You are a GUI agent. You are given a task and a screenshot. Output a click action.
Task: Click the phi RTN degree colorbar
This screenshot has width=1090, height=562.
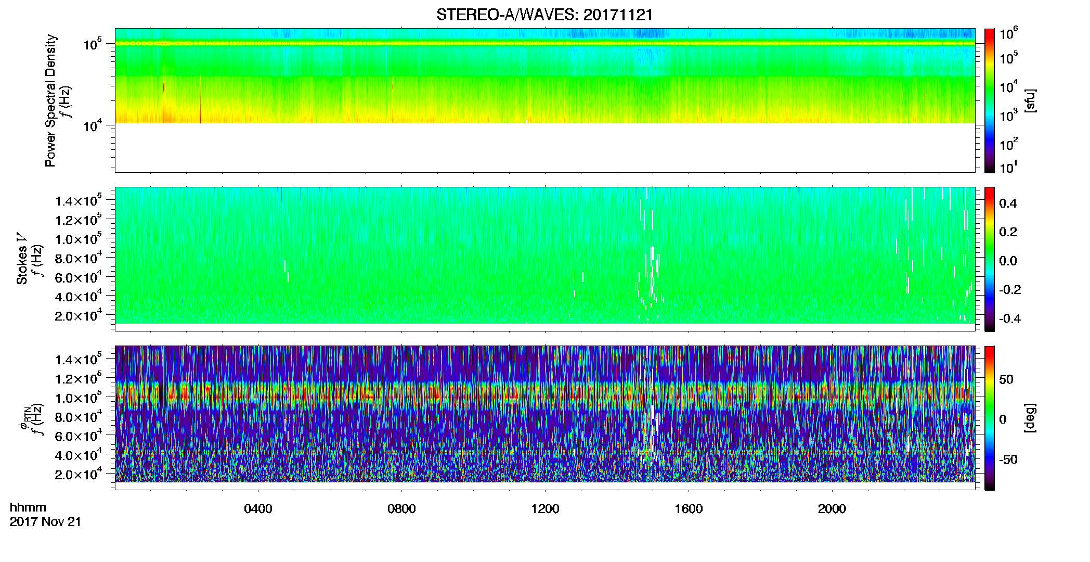click(989, 418)
